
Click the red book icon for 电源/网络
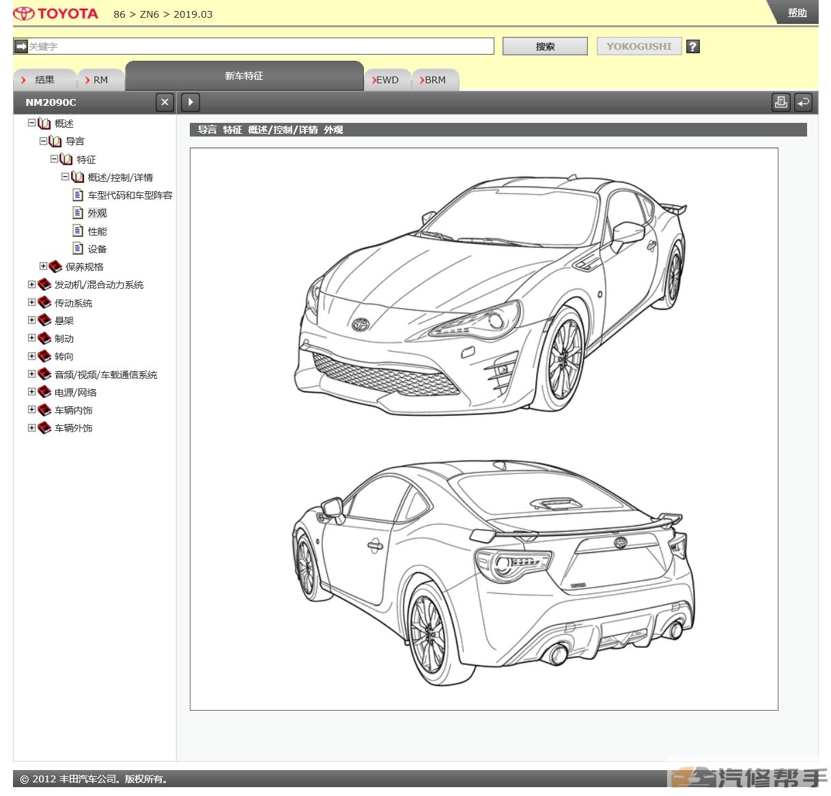tap(44, 392)
